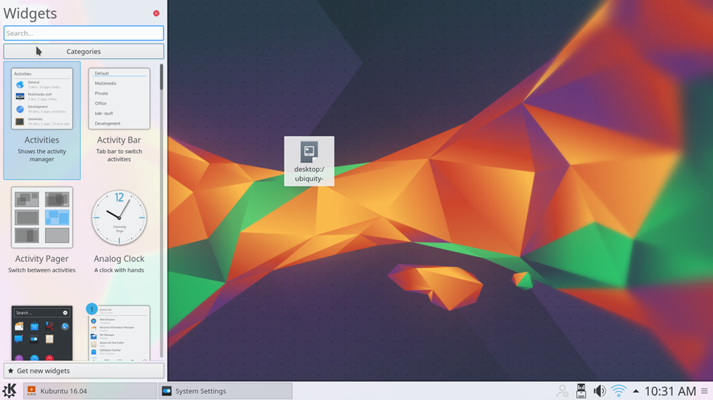Click Get new widgets
713x400 pixels.
[83, 370]
